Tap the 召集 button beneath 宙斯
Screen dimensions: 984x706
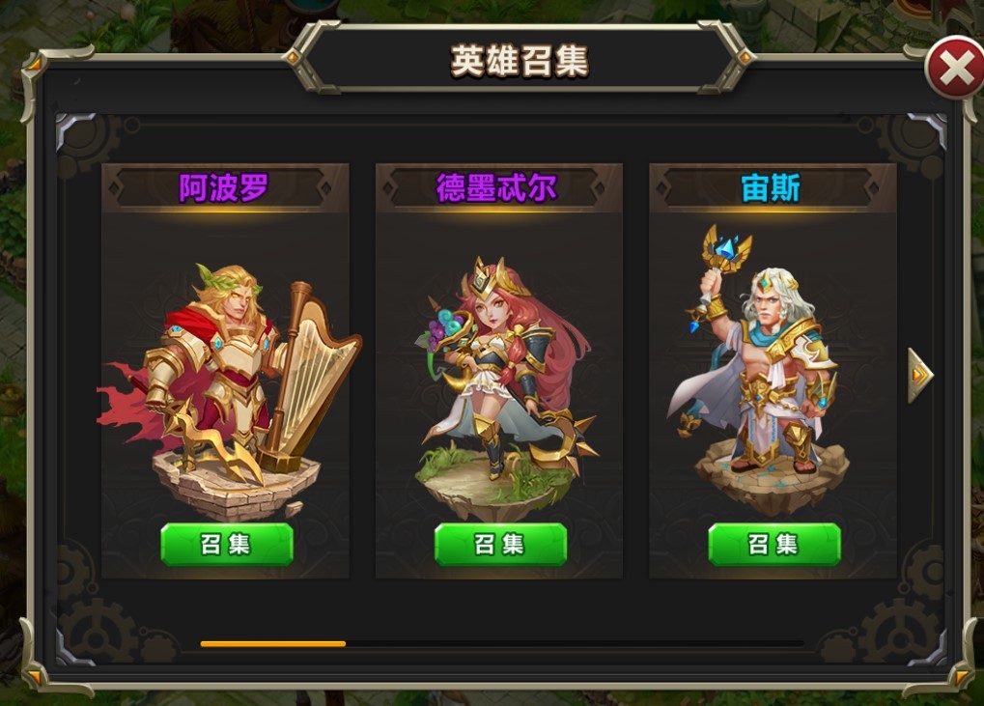pos(773,544)
